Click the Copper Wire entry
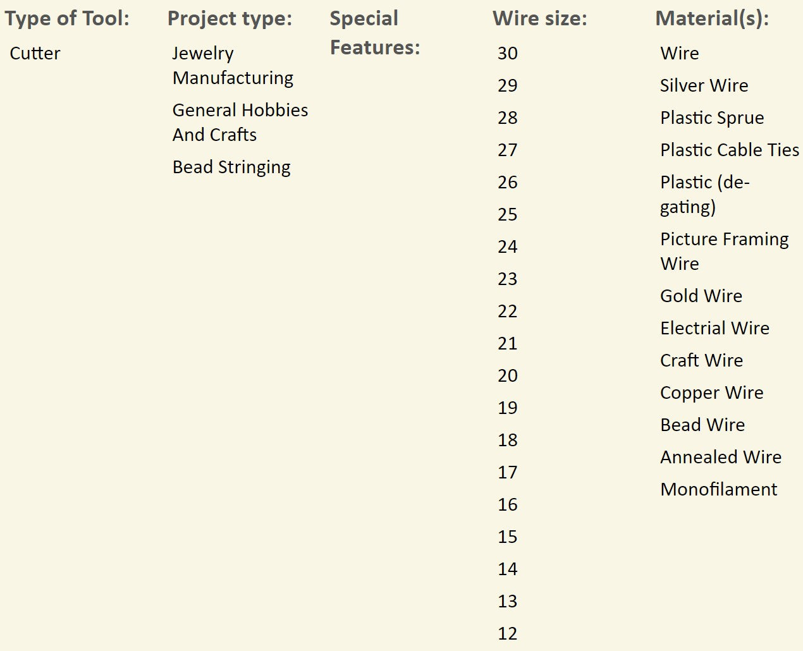Screen dimensions: 803x651 711,392
